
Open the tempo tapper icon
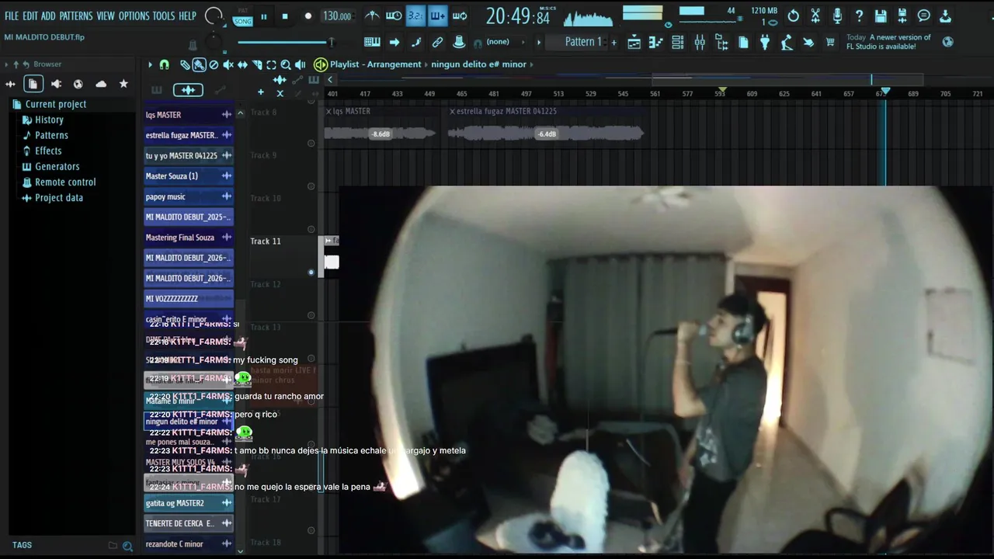pos(787,43)
